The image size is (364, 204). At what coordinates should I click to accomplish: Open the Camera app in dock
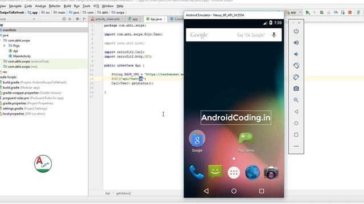tap(271, 172)
